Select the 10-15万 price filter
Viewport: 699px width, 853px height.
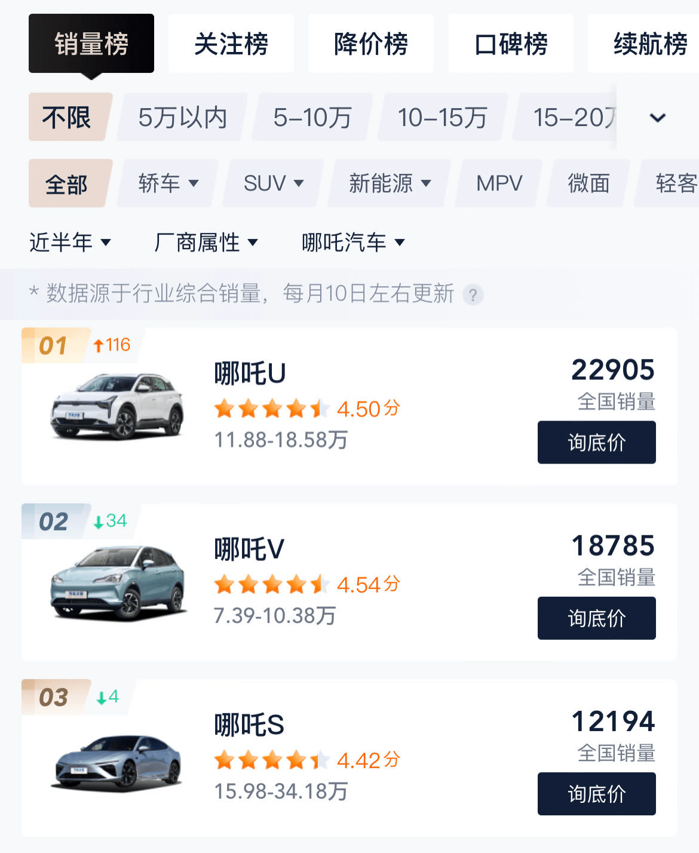(443, 118)
